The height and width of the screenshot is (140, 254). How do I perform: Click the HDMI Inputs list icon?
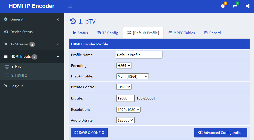point(6,56)
